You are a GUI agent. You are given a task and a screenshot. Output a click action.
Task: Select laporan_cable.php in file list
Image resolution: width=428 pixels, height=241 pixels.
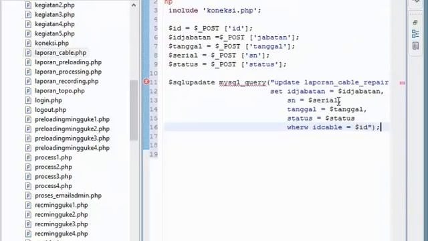(x=61, y=53)
